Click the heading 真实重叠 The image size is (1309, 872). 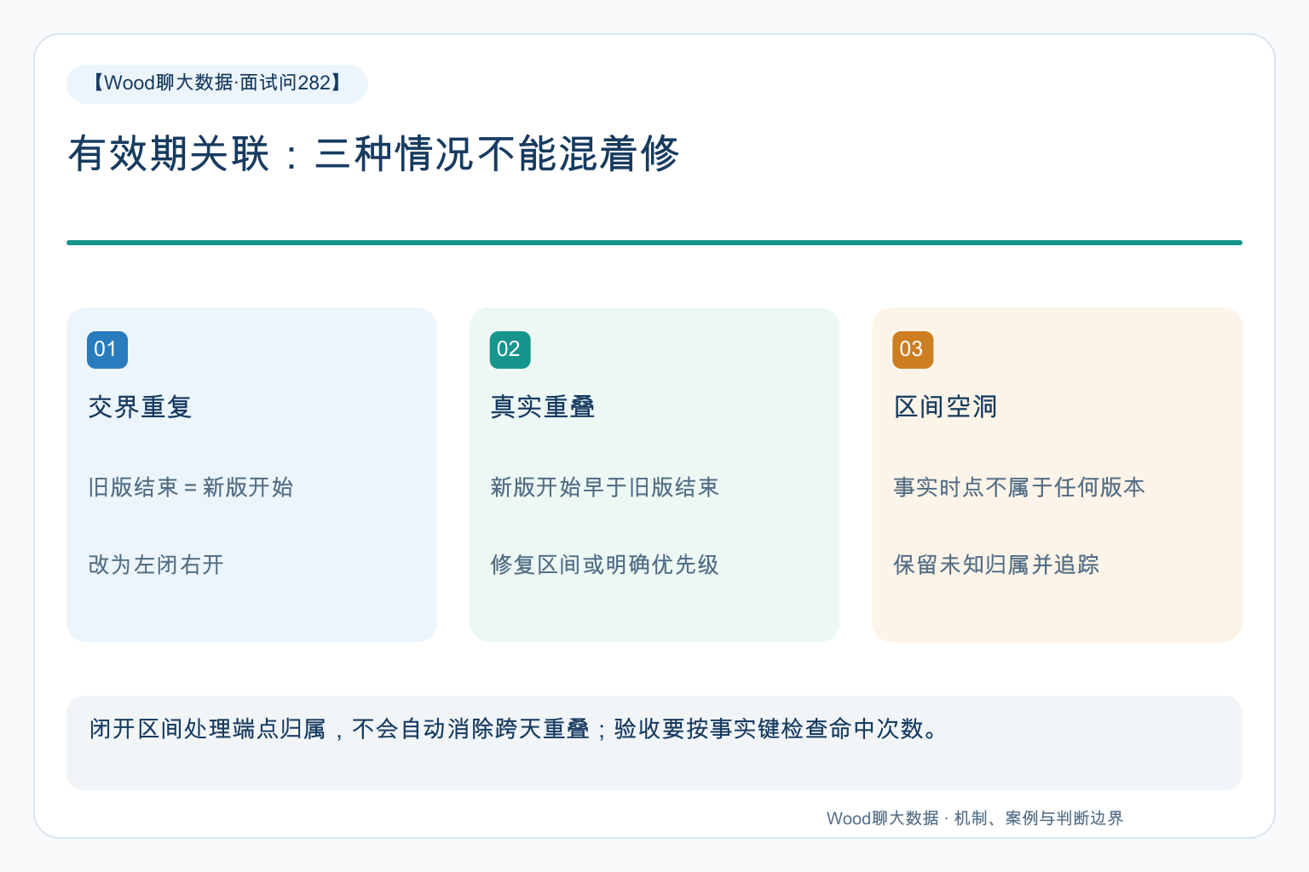coord(543,407)
